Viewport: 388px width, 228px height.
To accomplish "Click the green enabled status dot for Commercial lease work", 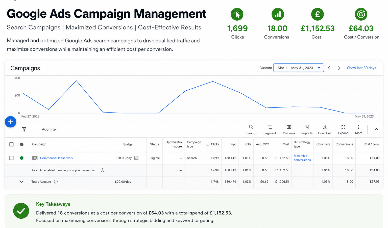I will (22, 158).
